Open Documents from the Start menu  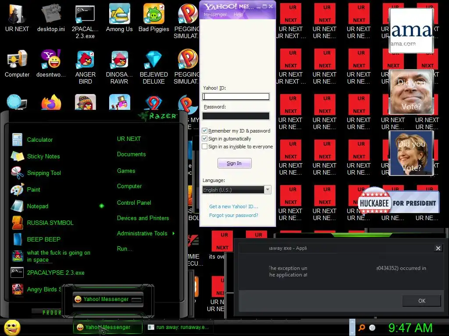pos(132,154)
